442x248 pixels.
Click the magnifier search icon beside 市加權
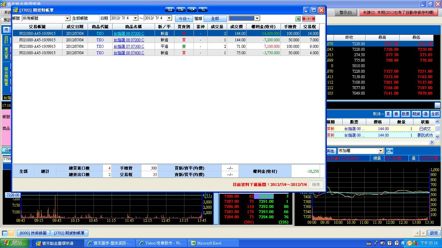[389, 151]
